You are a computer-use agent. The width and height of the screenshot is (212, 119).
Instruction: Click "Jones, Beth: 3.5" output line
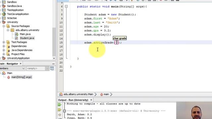79,118
